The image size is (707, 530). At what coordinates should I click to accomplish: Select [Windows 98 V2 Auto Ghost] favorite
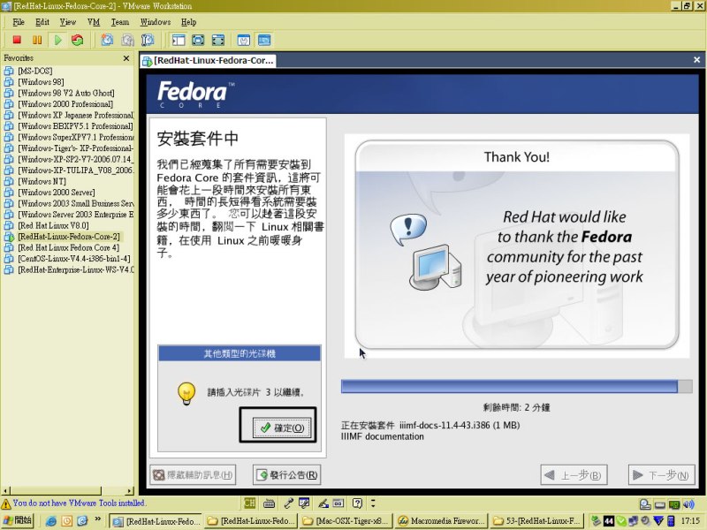click(x=65, y=93)
